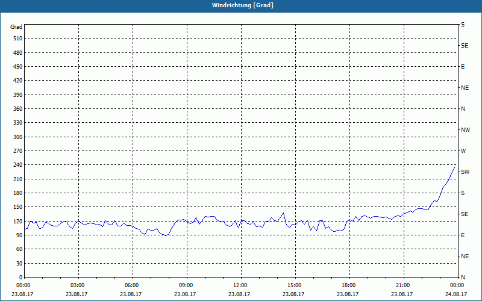Select the E compass label level with 450
Screen dimensions: 482x301
(463, 67)
